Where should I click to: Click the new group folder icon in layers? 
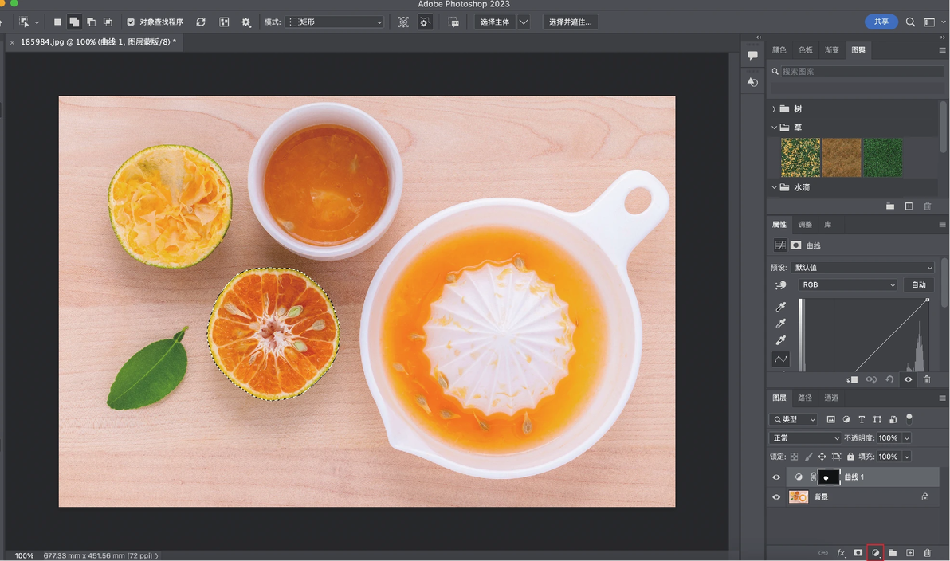coord(893,552)
